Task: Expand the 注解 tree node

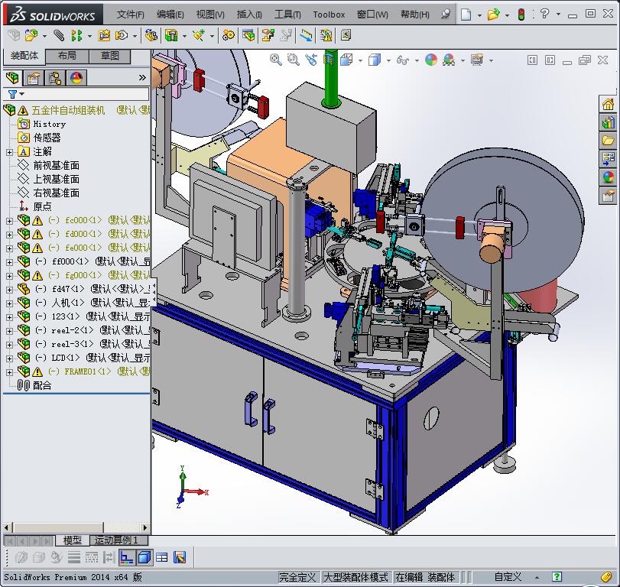Action: pos(9,152)
